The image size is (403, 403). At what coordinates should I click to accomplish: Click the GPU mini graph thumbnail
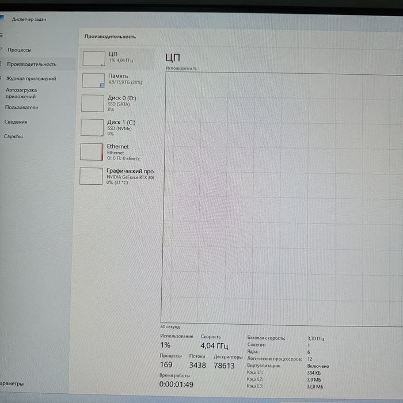click(91, 176)
